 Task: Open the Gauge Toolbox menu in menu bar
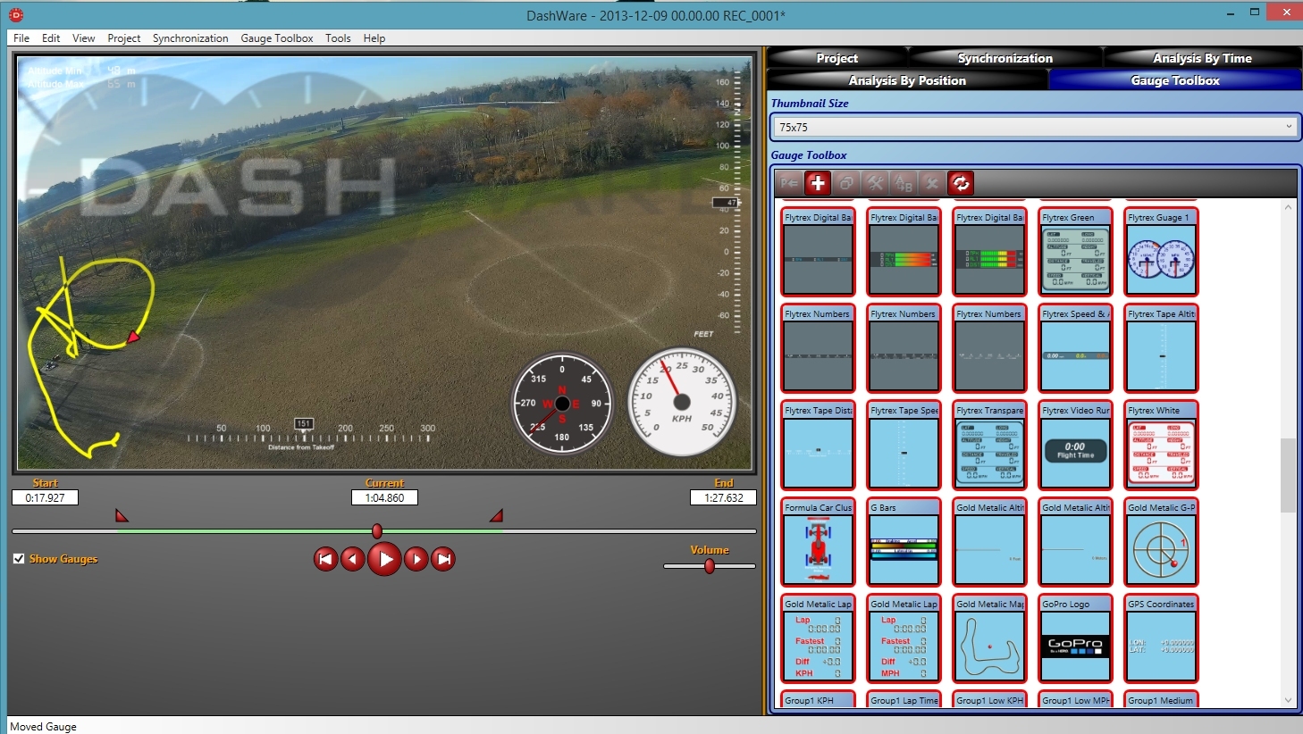tap(277, 38)
